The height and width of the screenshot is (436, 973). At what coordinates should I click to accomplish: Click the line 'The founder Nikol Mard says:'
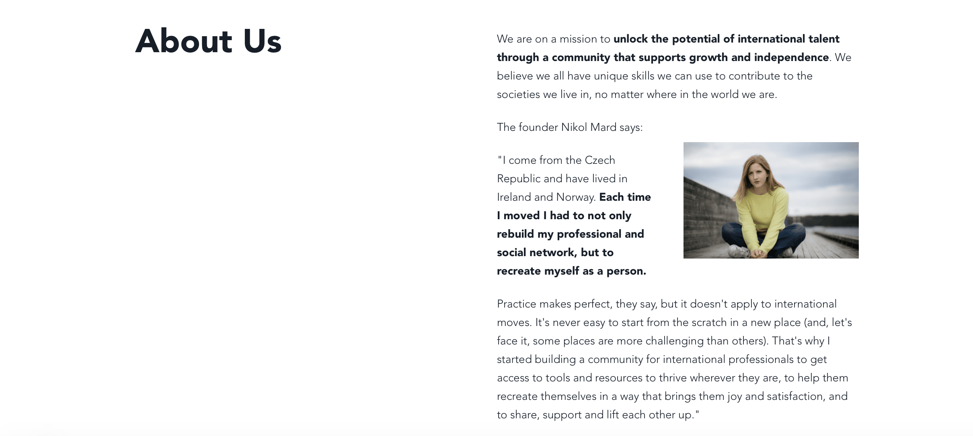[570, 127]
